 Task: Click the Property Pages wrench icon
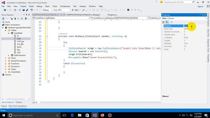click(172, 22)
